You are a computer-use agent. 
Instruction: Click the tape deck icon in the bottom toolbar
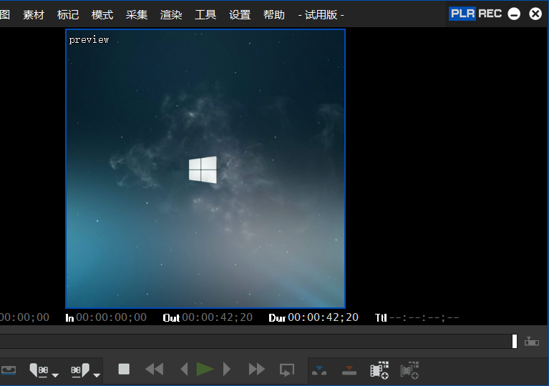(9, 370)
